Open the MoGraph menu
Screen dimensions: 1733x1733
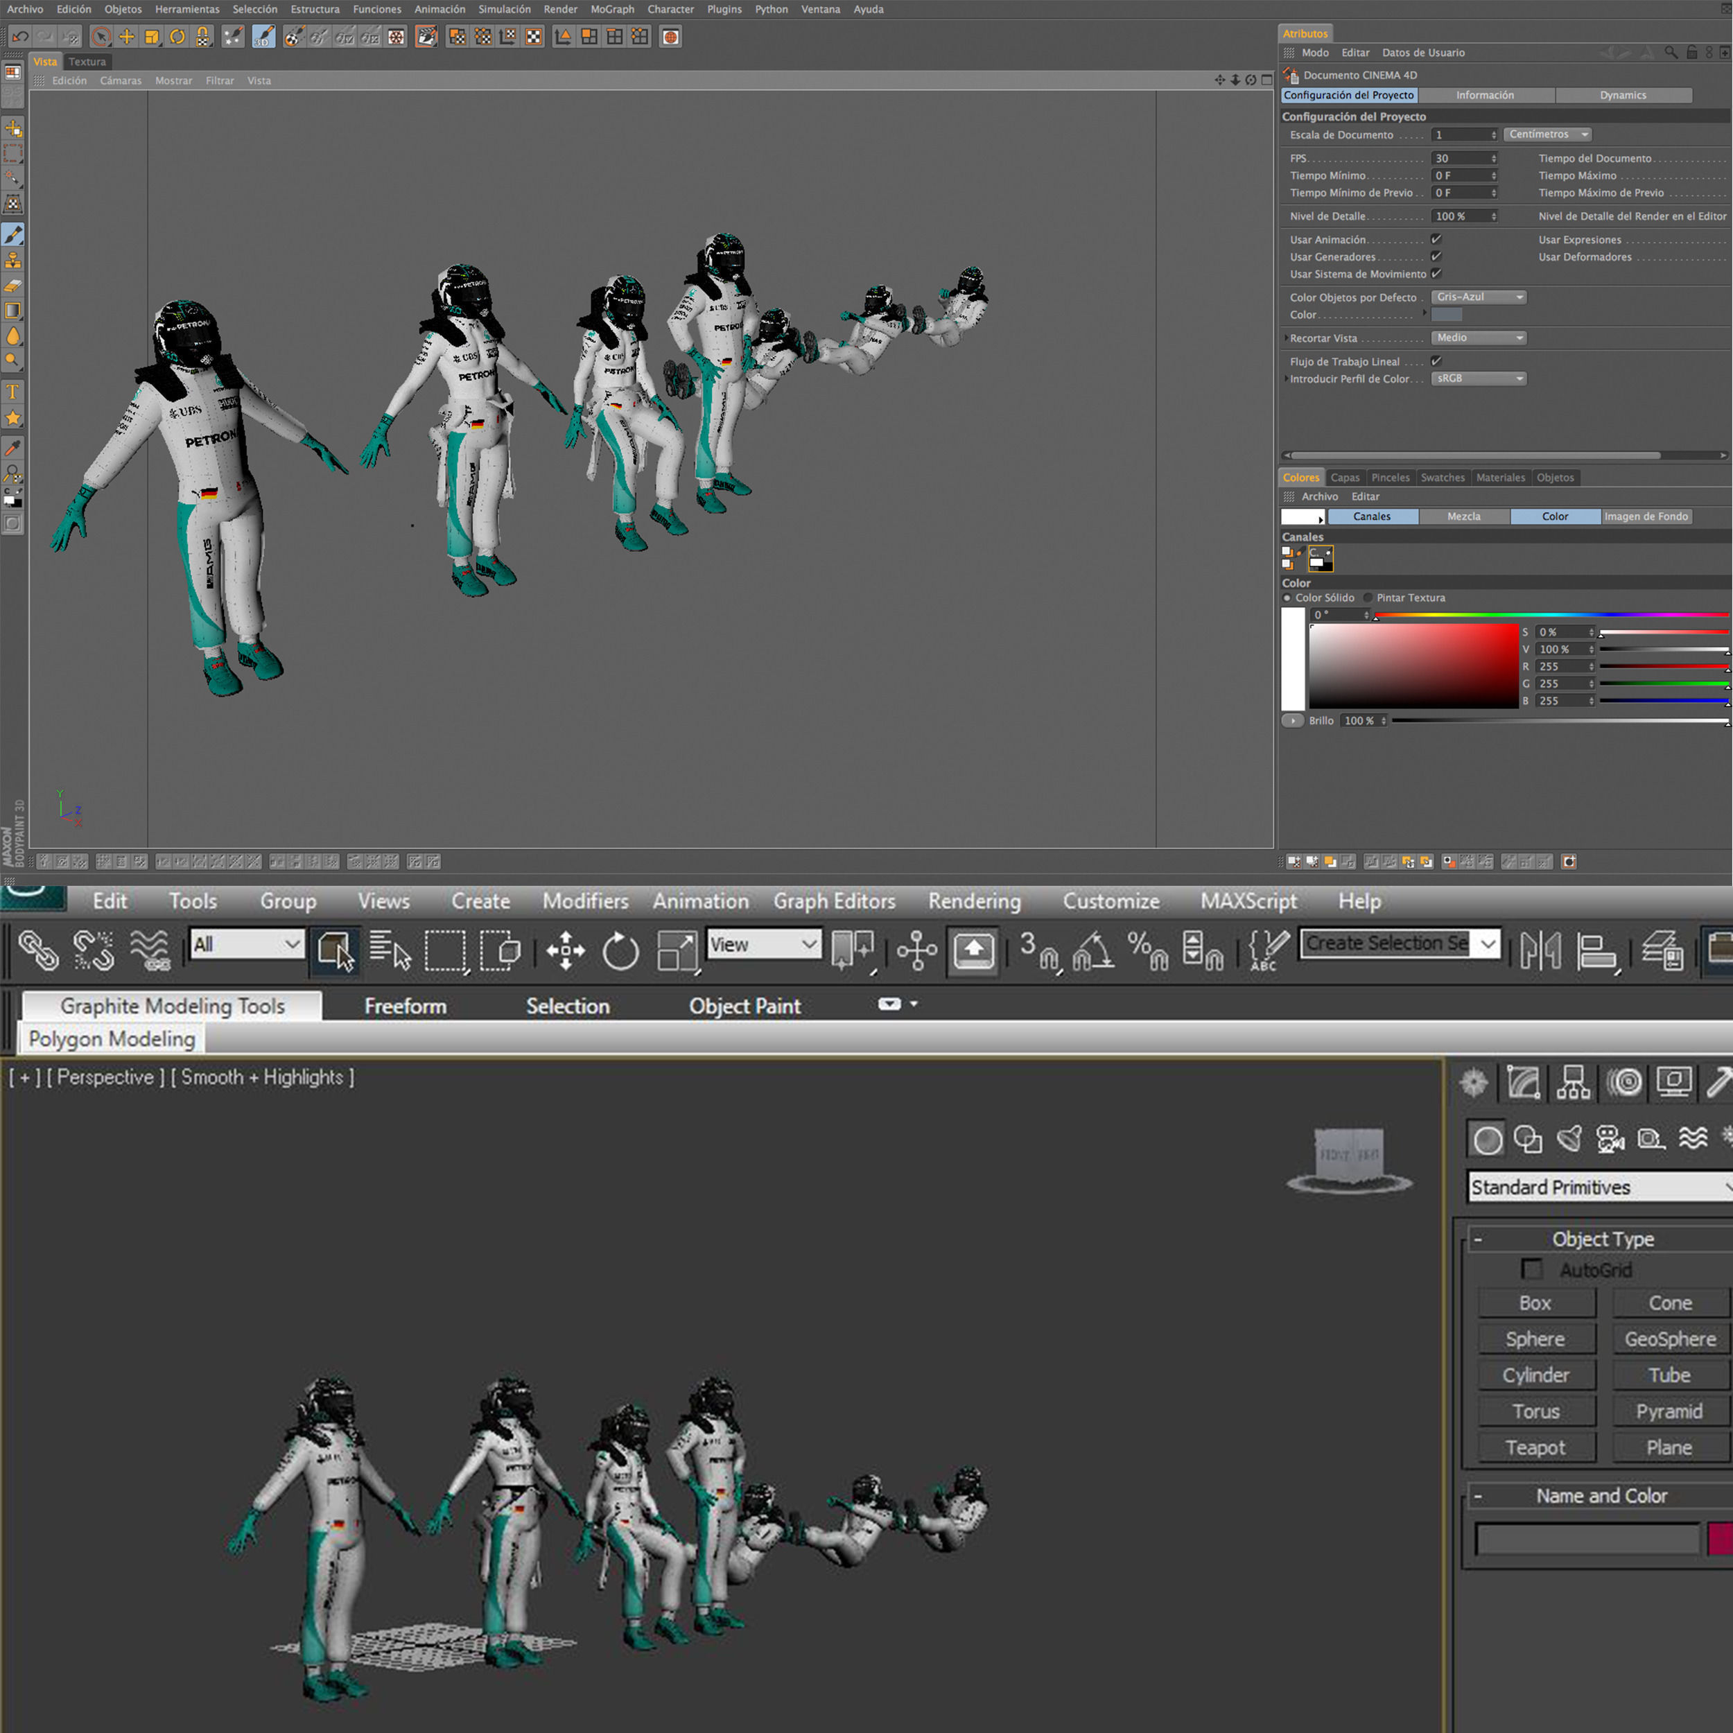point(612,9)
